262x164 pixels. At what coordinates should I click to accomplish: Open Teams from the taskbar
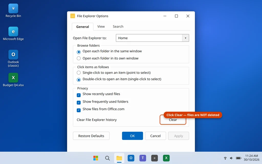click(x=143, y=158)
